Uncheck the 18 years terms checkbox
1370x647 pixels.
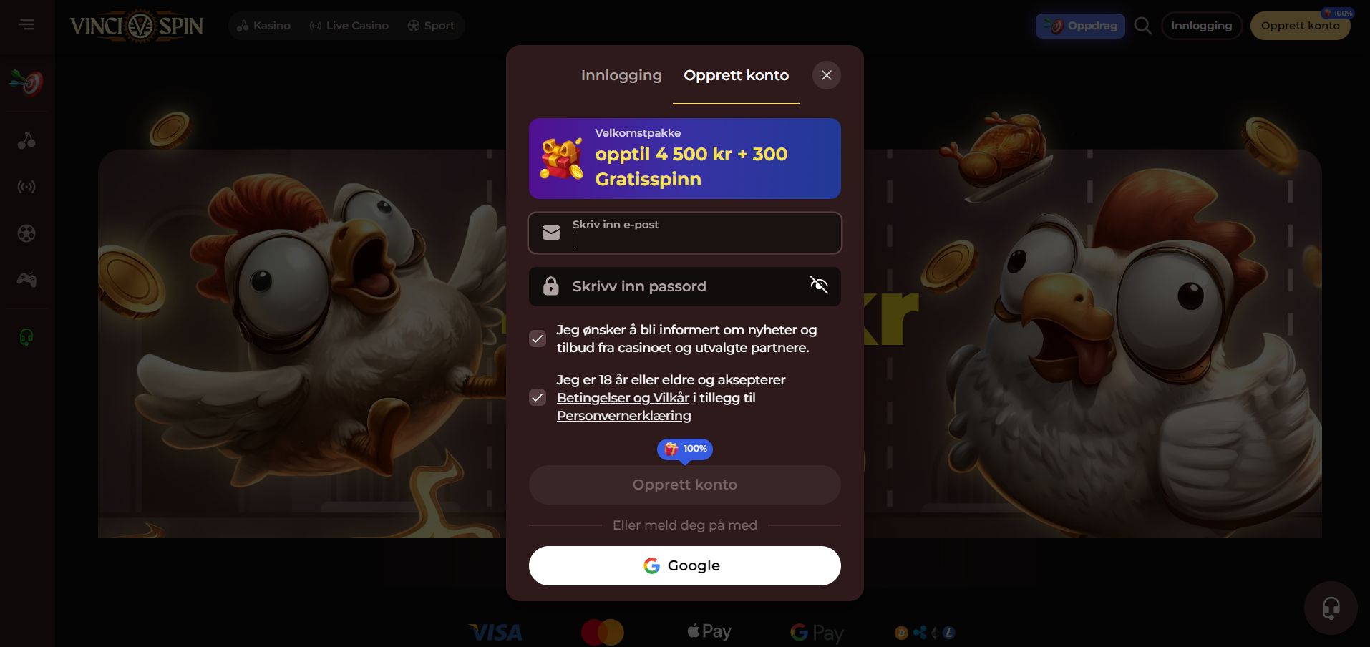[x=538, y=397]
